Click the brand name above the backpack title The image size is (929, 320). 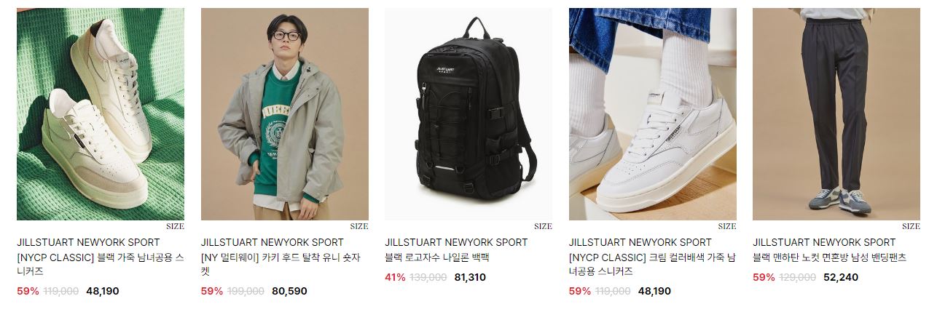point(456,242)
